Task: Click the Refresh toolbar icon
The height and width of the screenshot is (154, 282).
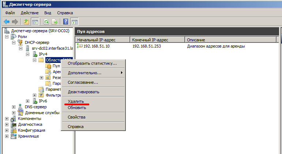Action: point(46,22)
